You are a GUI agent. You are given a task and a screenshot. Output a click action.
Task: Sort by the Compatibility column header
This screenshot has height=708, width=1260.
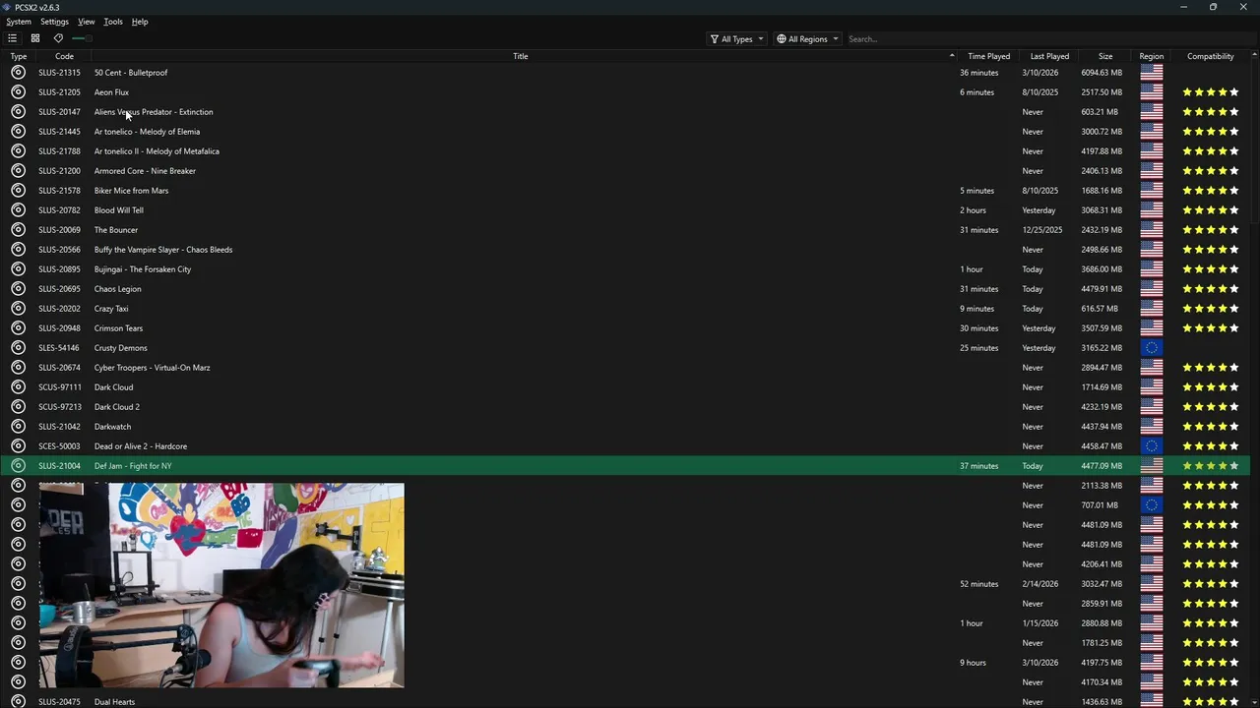point(1211,56)
